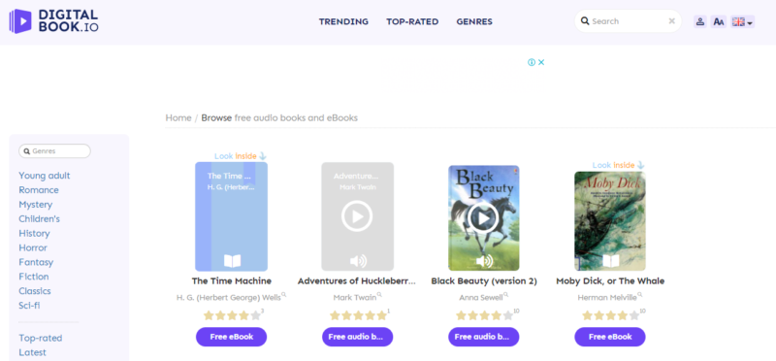Image resolution: width=776 pixels, height=361 pixels.
Task: Select Romance genre
Action: 39,190
